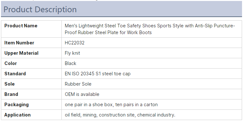The image size is (243, 121).
Task: Click the Black color value
Action: (70, 63)
